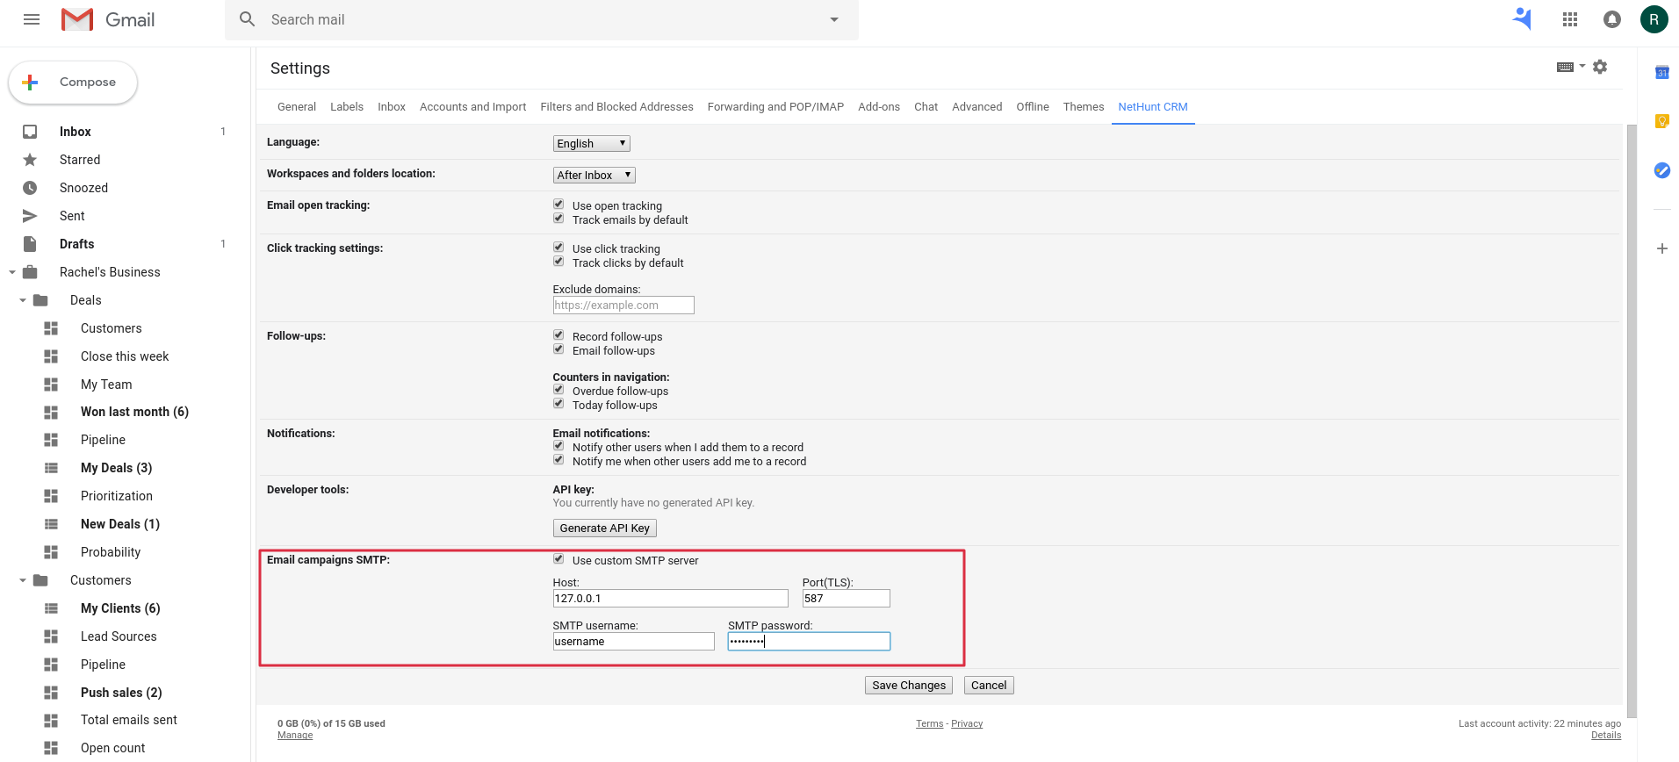Open the Language dropdown set to English
This screenshot has width=1679, height=762.
coord(592,144)
